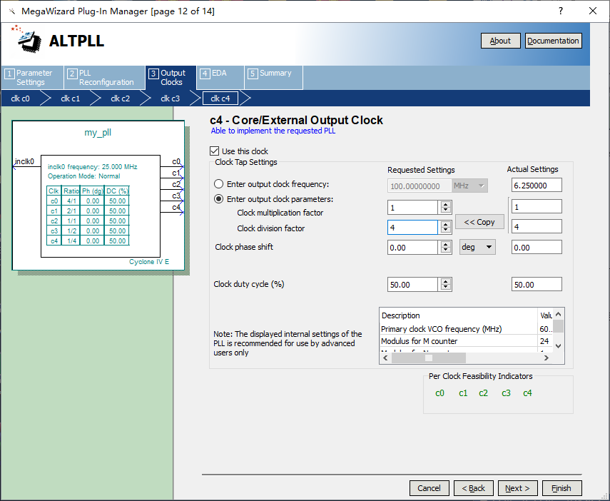610x501 pixels.
Task: Click the clock division factor input field
Action: pyautogui.click(x=412, y=227)
